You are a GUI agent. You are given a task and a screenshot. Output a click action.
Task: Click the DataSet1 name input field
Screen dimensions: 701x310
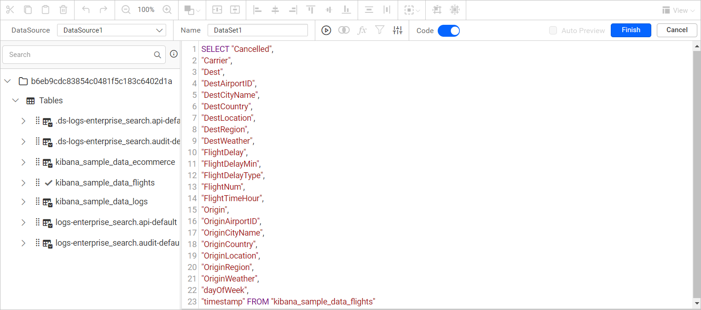258,30
